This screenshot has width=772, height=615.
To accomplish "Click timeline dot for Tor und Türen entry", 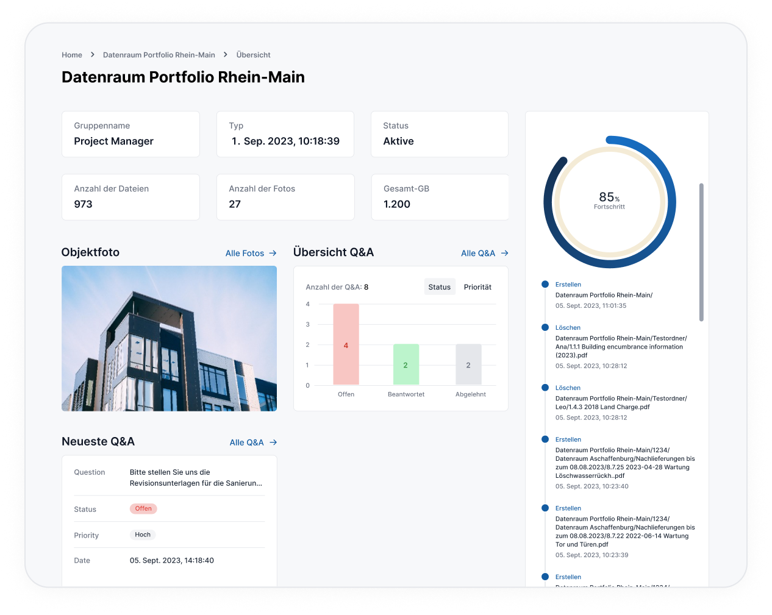I will (x=545, y=508).
